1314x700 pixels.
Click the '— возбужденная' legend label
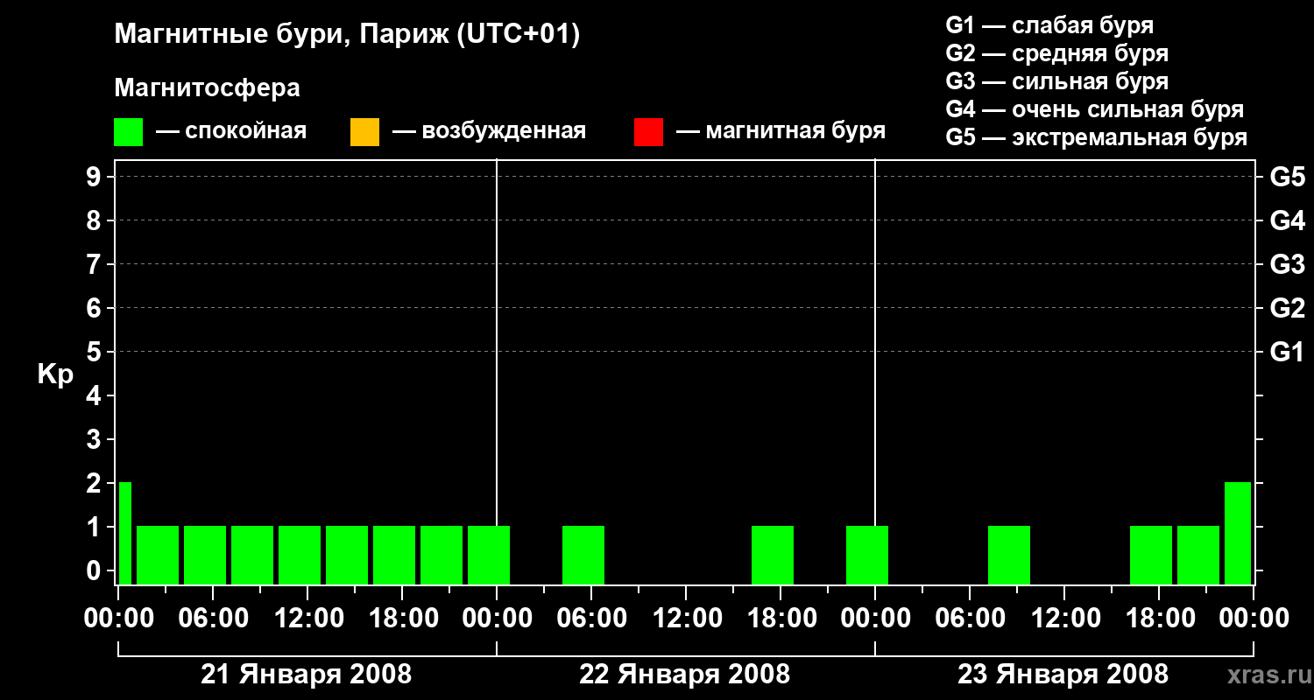pos(489,131)
